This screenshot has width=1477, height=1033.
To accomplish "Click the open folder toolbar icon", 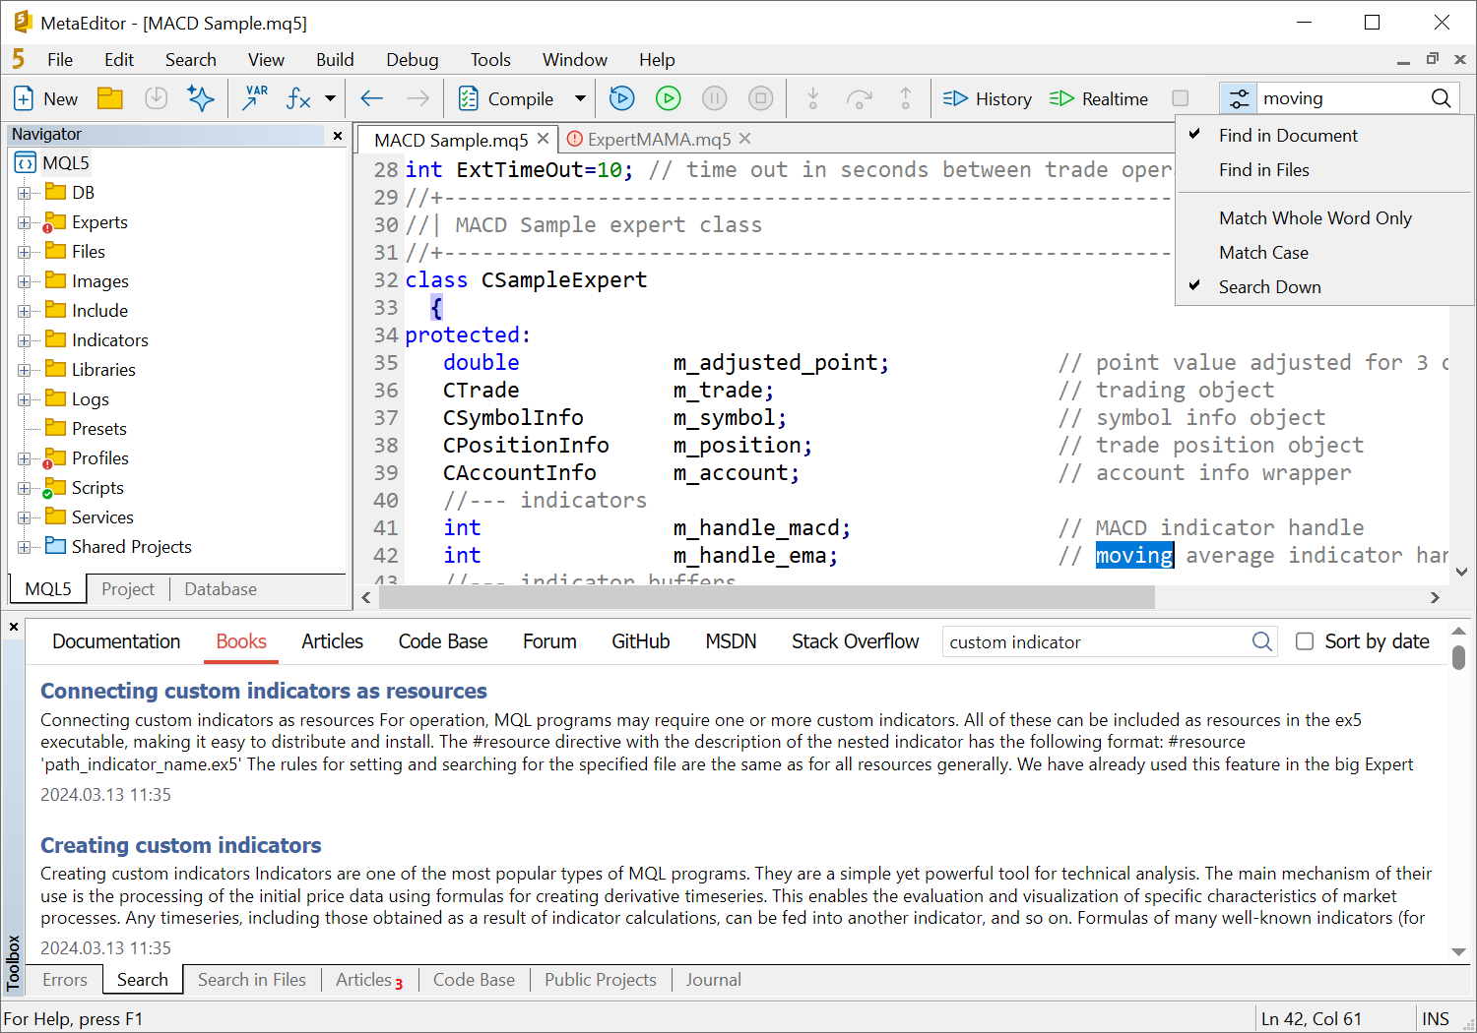I will point(110,98).
